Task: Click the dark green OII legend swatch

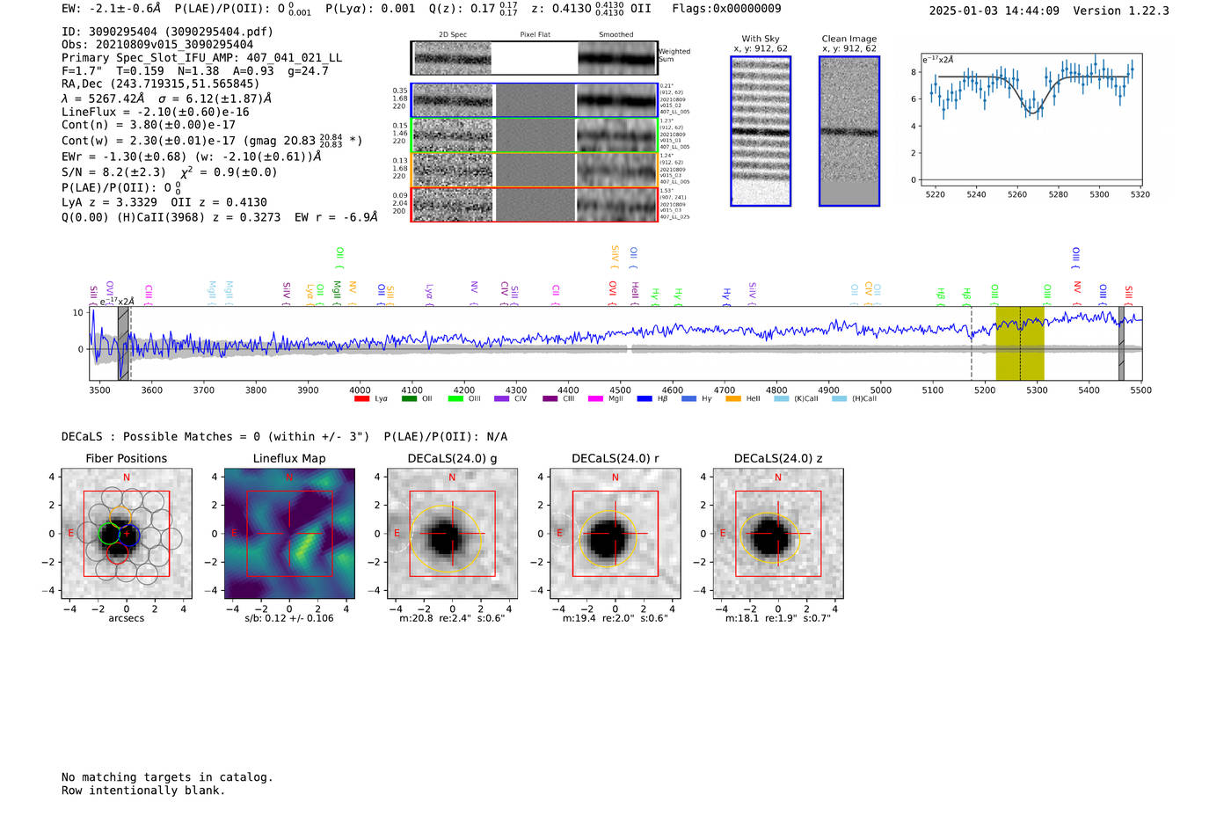Action: pos(409,398)
